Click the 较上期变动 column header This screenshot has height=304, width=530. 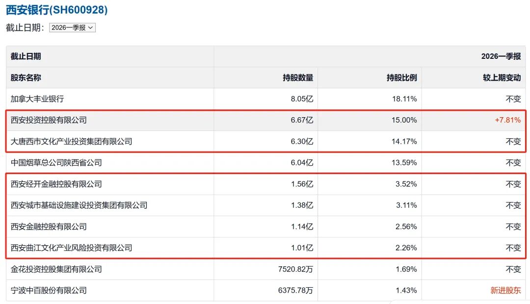click(502, 77)
